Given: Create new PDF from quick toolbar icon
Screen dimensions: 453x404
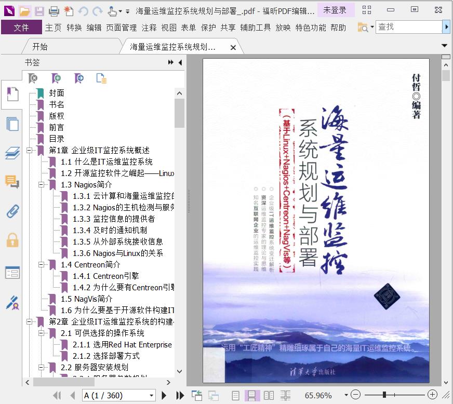Looking at the screenshot, I should point(69,11).
